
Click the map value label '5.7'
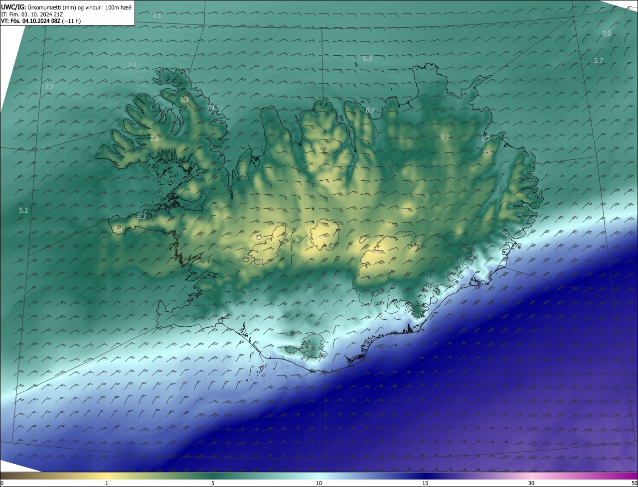[x=599, y=60]
